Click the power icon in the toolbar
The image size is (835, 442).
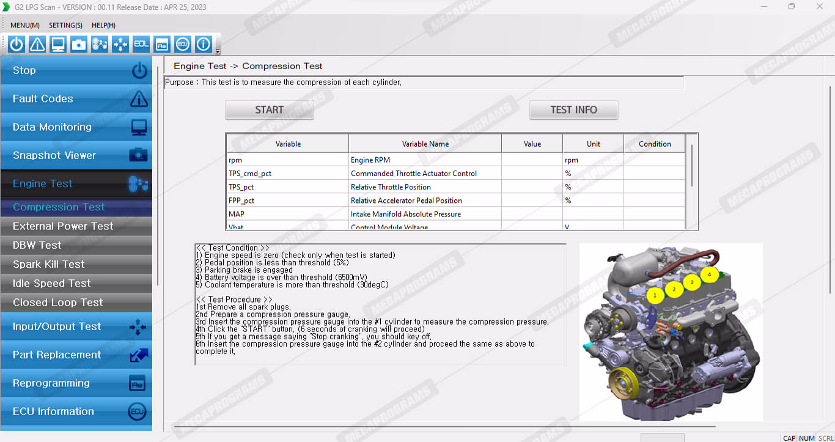click(17, 44)
